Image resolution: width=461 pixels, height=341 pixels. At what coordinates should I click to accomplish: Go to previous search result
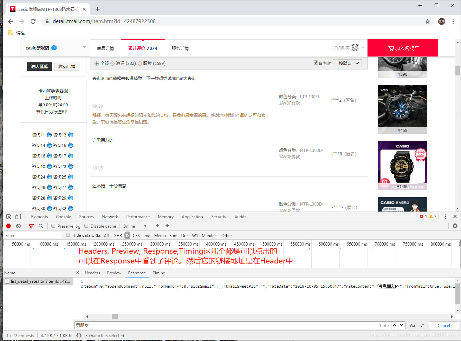tap(395, 325)
